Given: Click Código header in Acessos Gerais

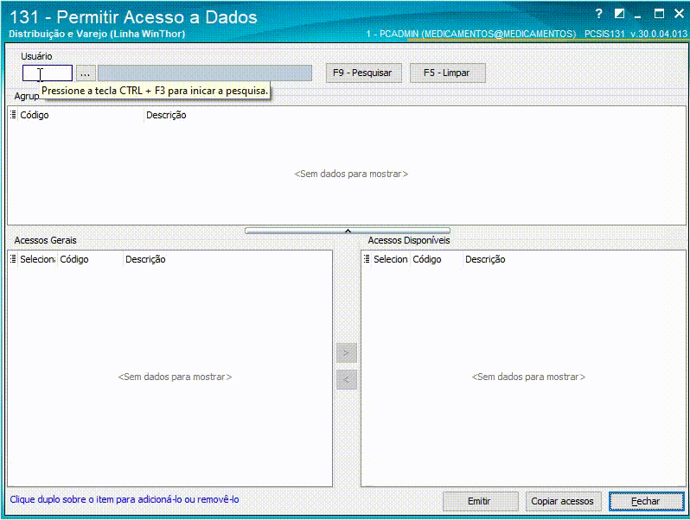Looking at the screenshot, I should (x=90, y=259).
